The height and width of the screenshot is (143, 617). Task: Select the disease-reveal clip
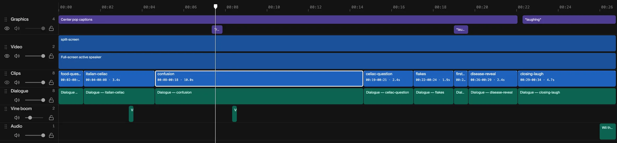493,79
